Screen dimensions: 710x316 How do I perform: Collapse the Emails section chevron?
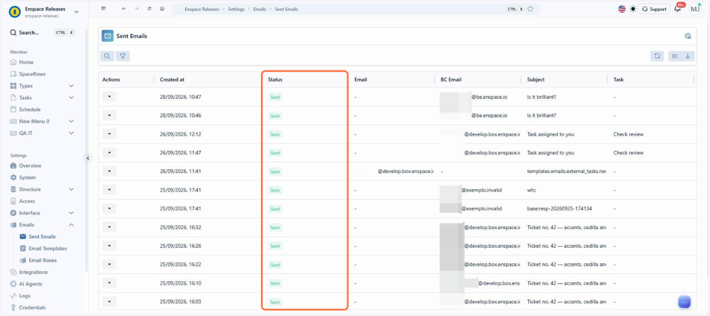coord(72,225)
